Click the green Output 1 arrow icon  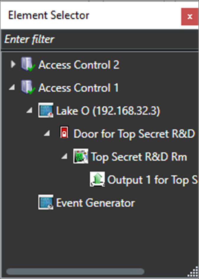[98, 180]
